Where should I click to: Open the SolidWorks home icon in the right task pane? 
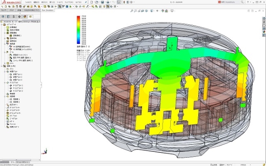pyautogui.click(x=264, y=19)
